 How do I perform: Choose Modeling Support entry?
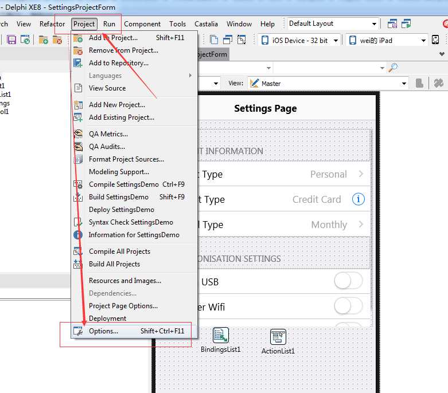pos(134,171)
